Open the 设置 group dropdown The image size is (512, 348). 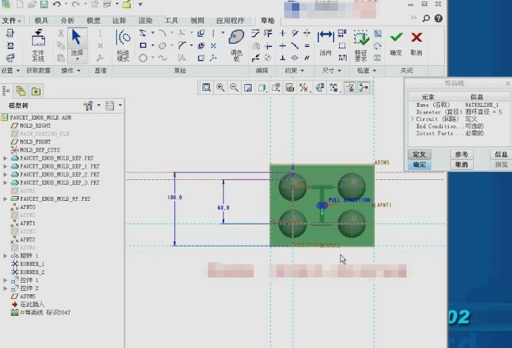[x=11, y=71]
